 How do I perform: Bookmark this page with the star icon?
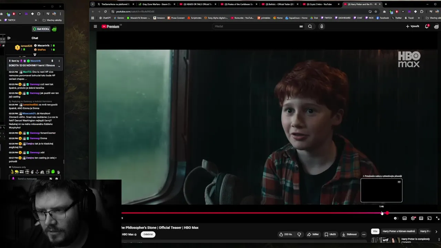coord(376,11)
